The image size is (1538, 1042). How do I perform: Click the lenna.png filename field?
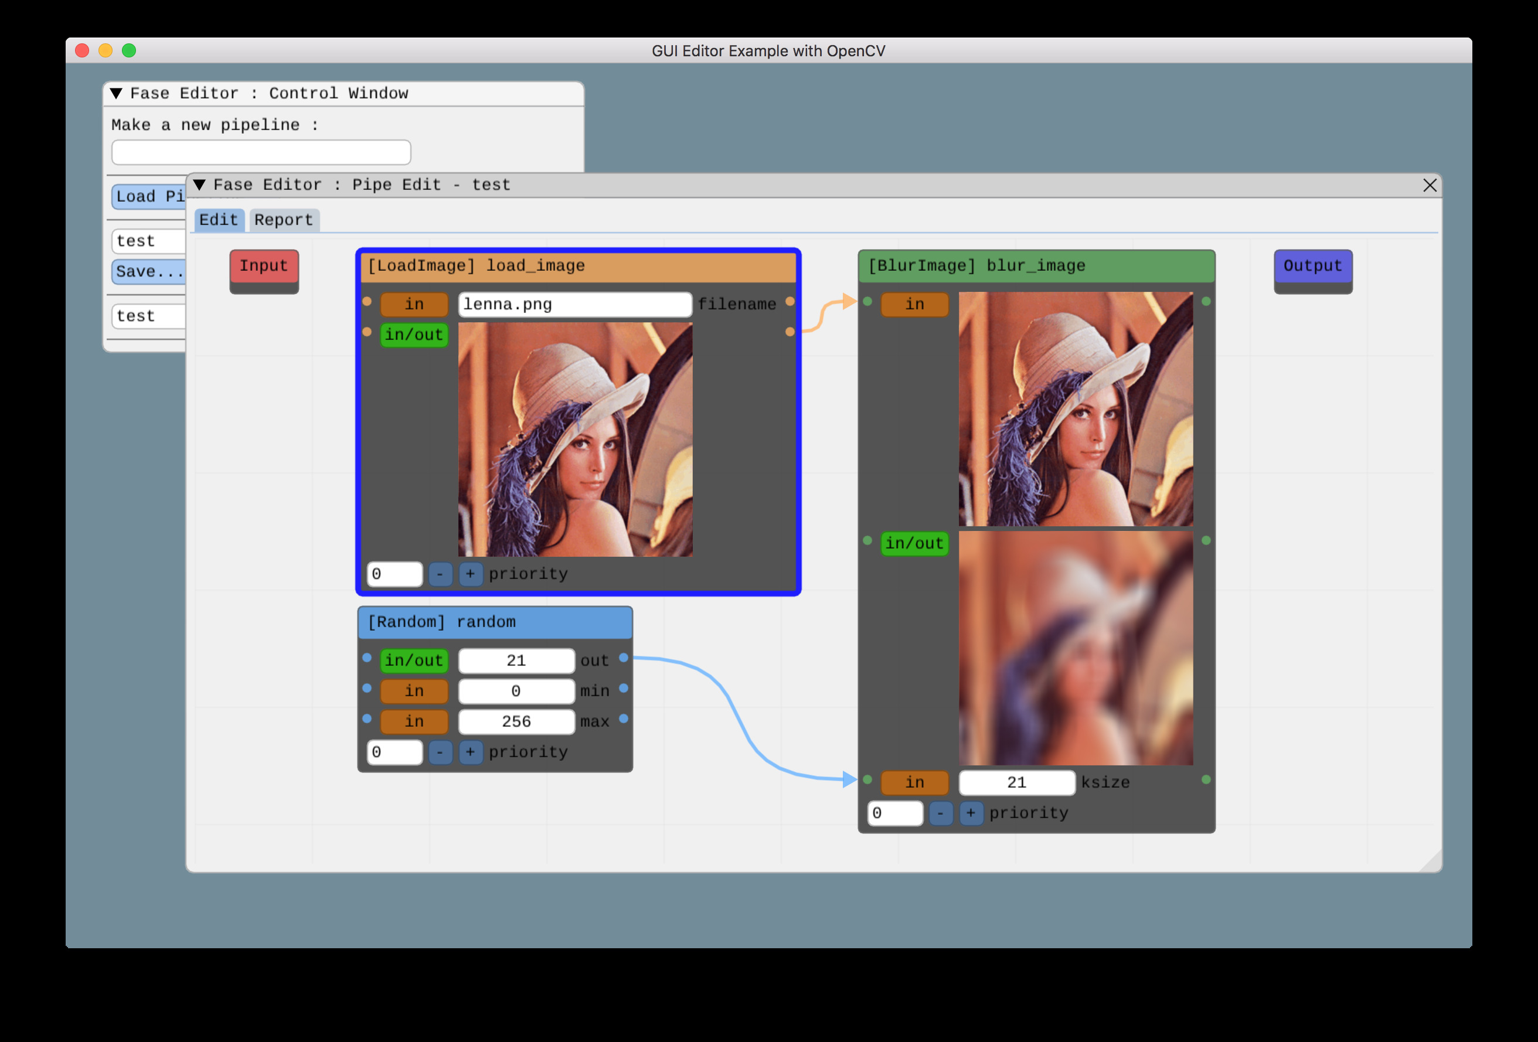click(x=574, y=304)
